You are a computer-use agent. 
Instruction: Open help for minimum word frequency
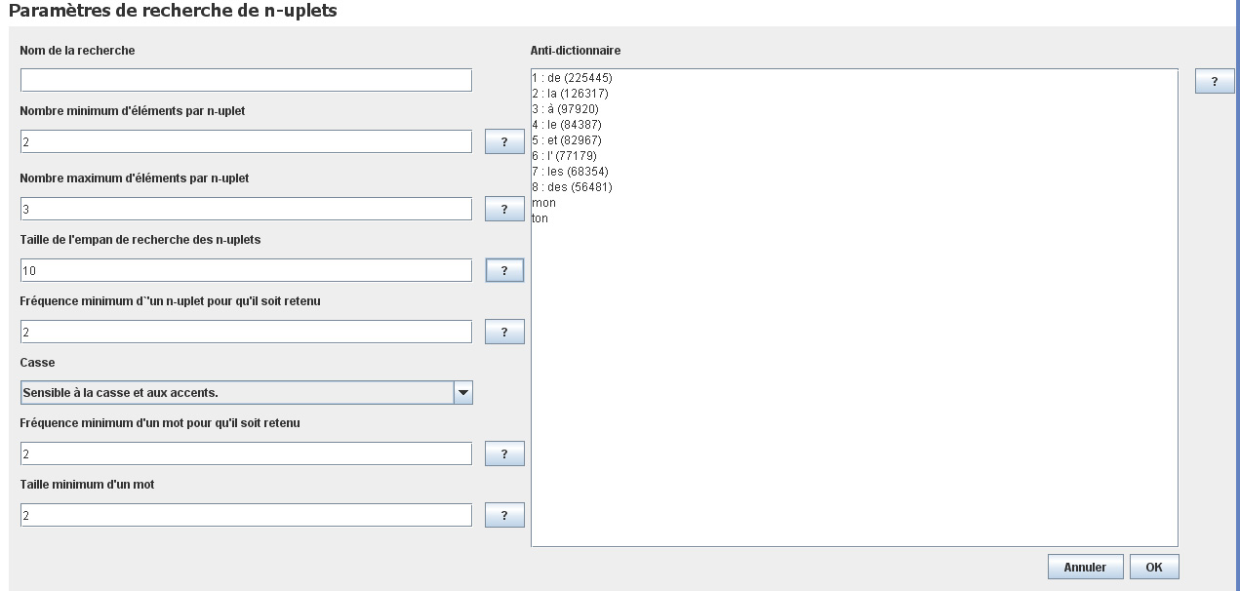pyautogui.click(x=504, y=454)
